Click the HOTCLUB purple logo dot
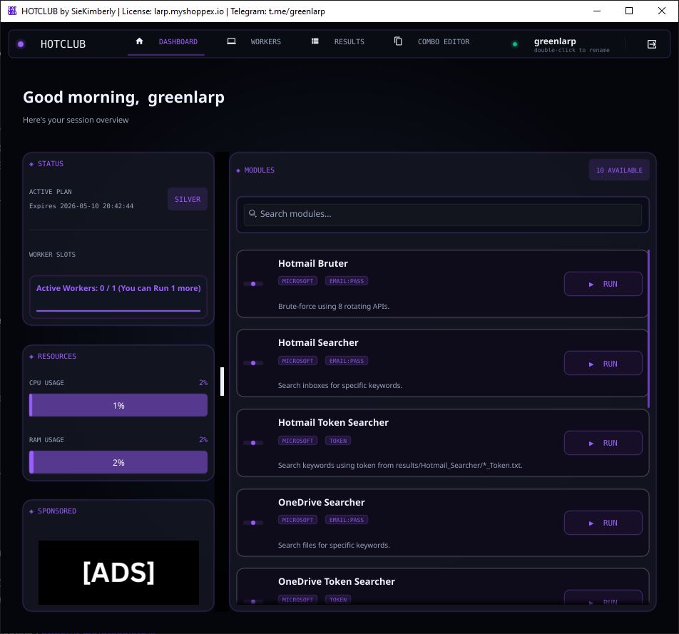 [21, 44]
